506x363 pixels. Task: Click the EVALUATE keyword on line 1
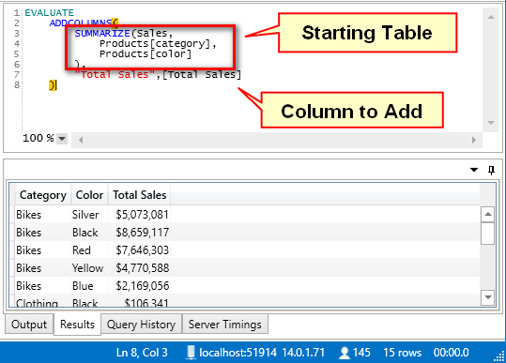(50, 12)
